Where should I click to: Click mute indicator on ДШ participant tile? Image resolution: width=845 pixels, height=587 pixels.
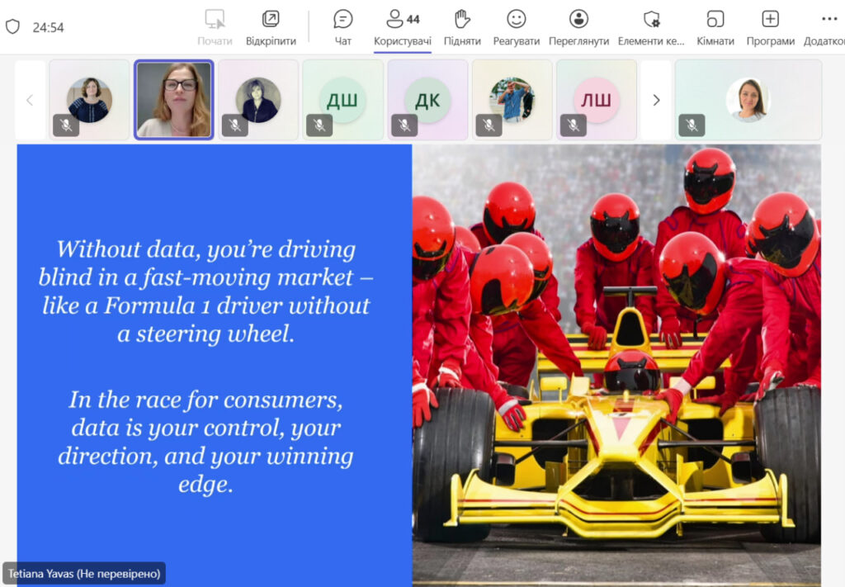coord(319,125)
